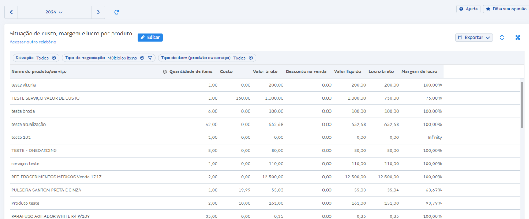529x219 pixels.
Task: Open the Situação filter gear settings
Action: pyautogui.click(x=54, y=58)
